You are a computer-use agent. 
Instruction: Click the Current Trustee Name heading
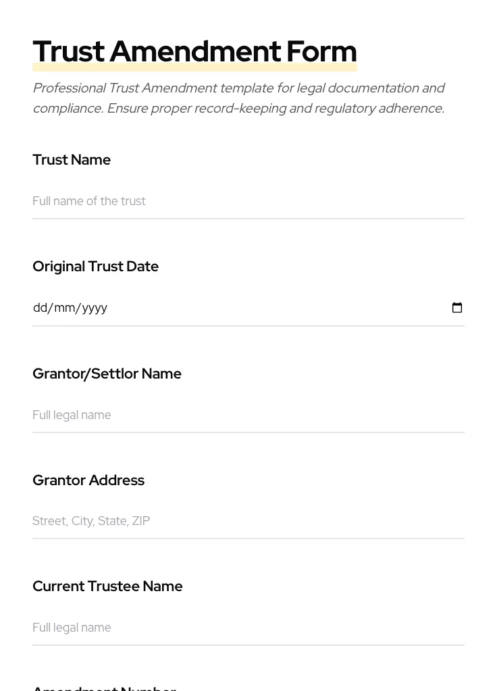[x=107, y=586]
